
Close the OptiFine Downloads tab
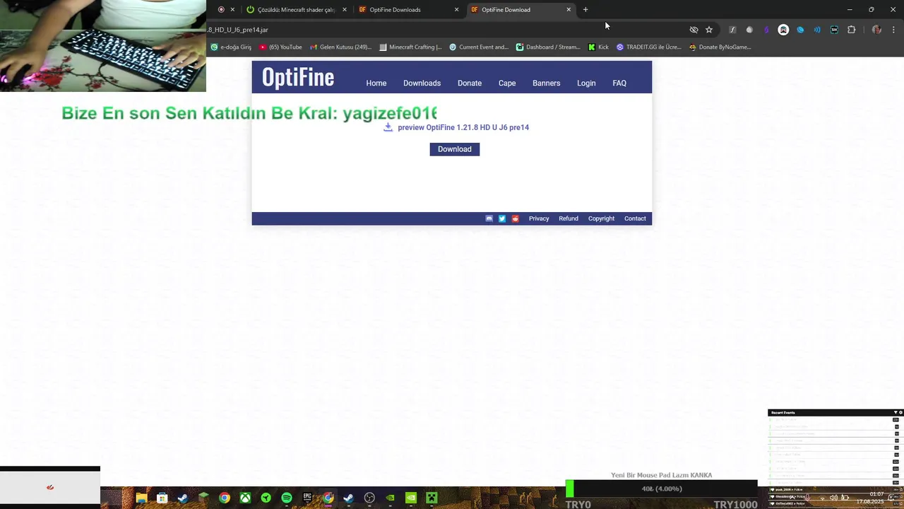(x=456, y=10)
